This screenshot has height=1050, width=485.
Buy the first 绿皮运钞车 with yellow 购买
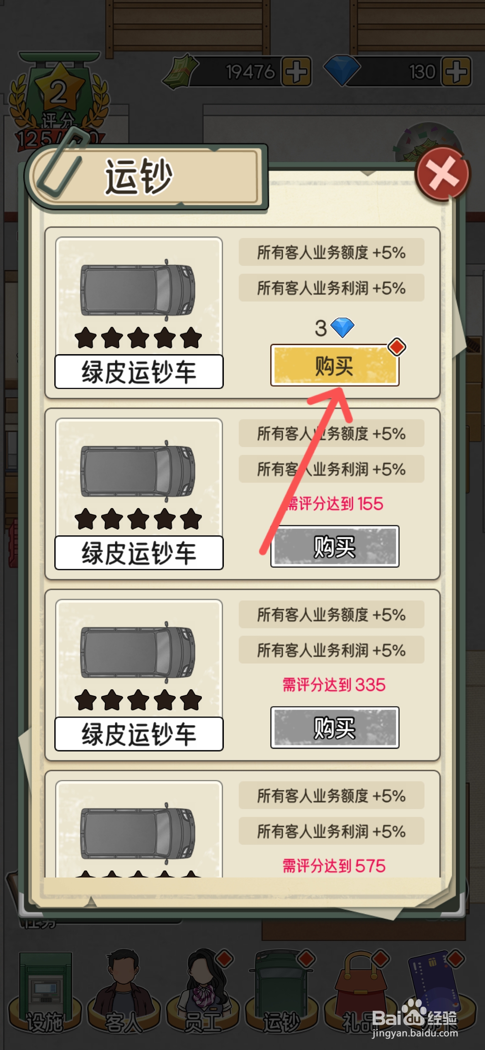pyautogui.click(x=335, y=365)
